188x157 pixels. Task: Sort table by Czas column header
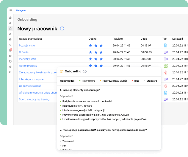(144, 39)
